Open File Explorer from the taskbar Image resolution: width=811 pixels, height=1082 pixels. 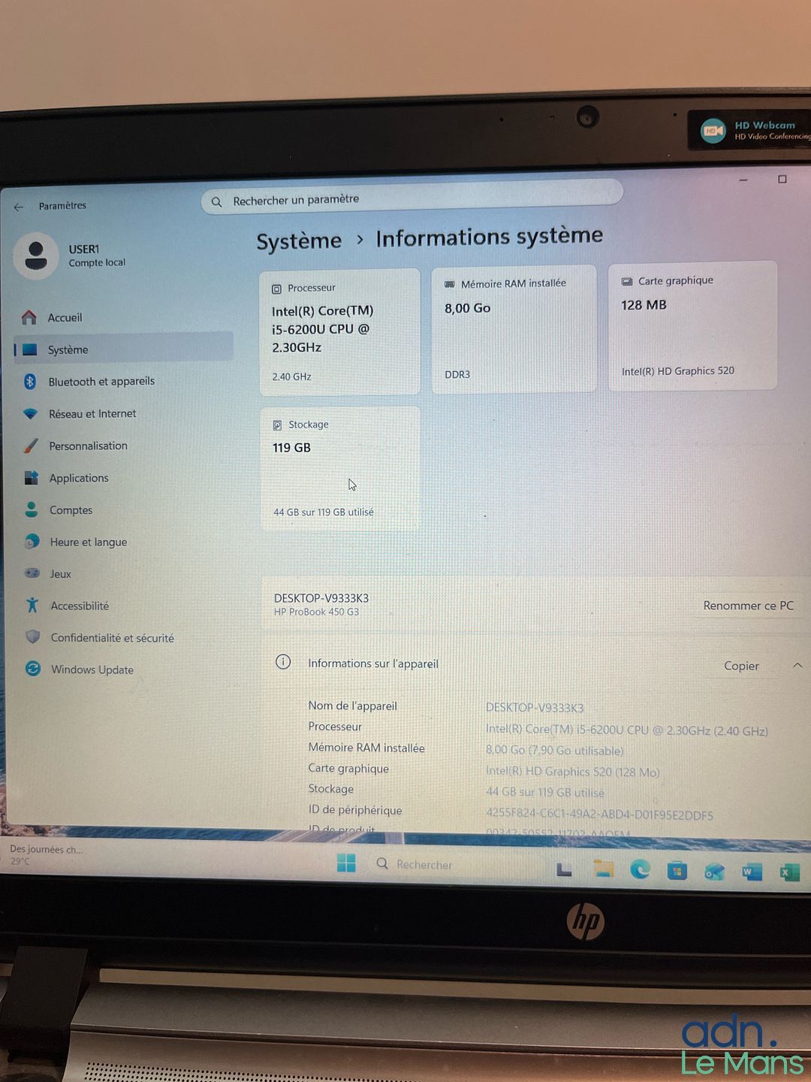pyautogui.click(x=603, y=869)
